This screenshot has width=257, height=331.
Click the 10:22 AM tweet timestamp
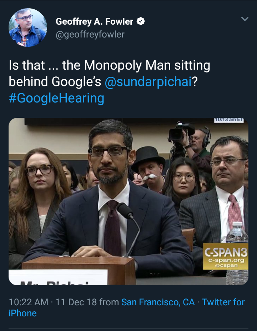click(x=29, y=302)
